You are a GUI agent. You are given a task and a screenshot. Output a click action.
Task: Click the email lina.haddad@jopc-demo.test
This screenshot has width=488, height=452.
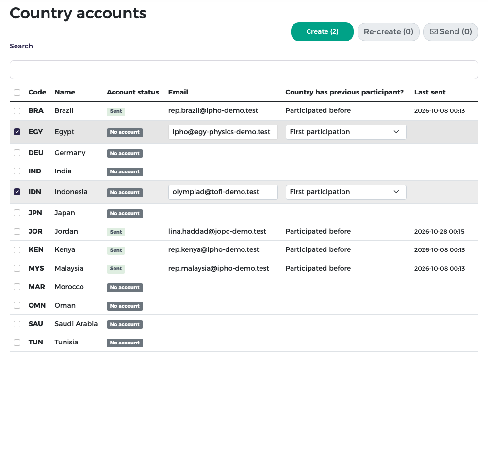(217, 231)
